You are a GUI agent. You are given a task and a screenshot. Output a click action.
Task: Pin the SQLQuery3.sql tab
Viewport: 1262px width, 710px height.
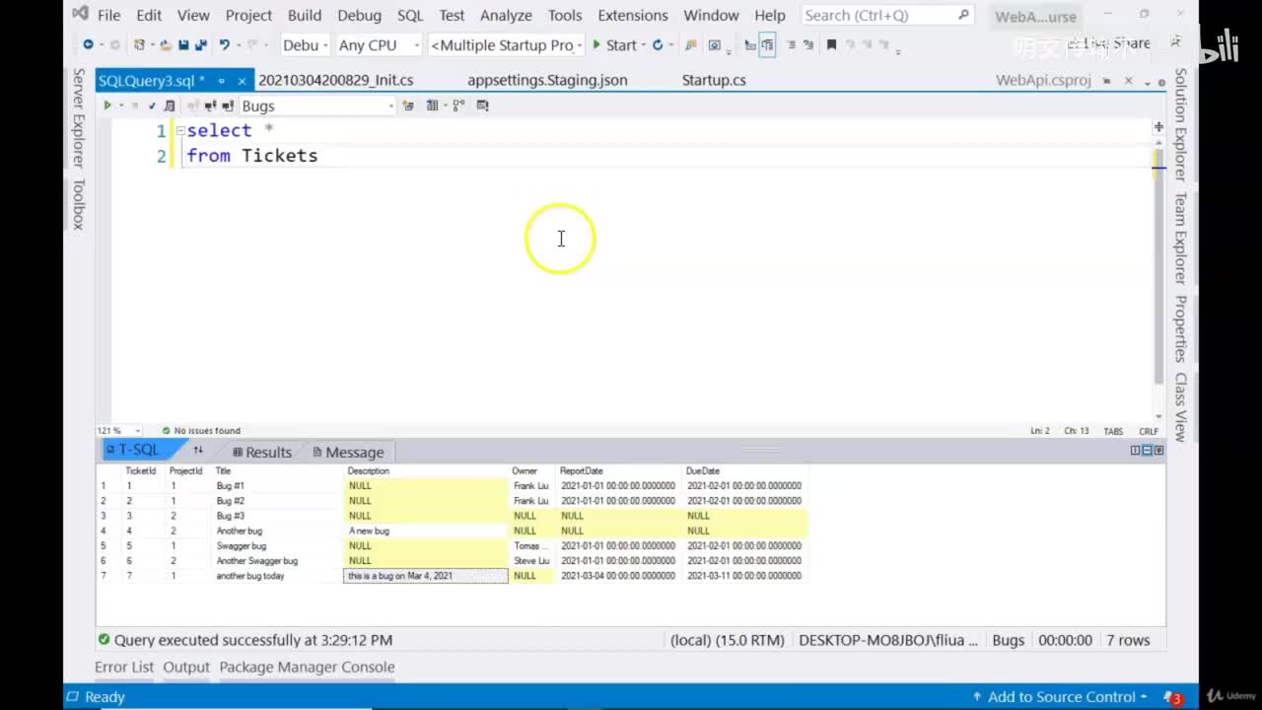[222, 81]
